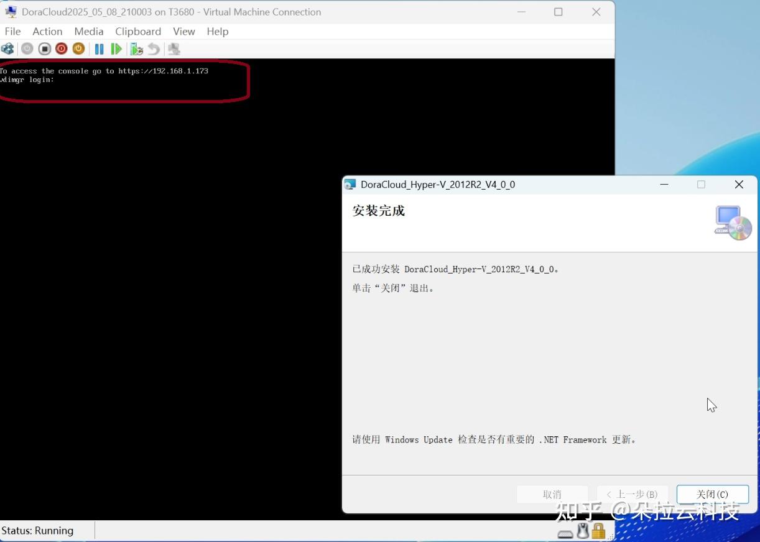The width and height of the screenshot is (760, 542).
Task: Open enhanced session mode icon on the toolbar
Action: 174,48
